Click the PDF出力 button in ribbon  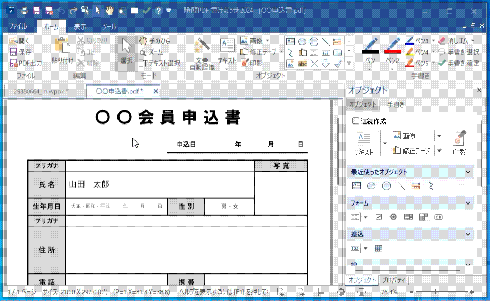tap(26, 63)
